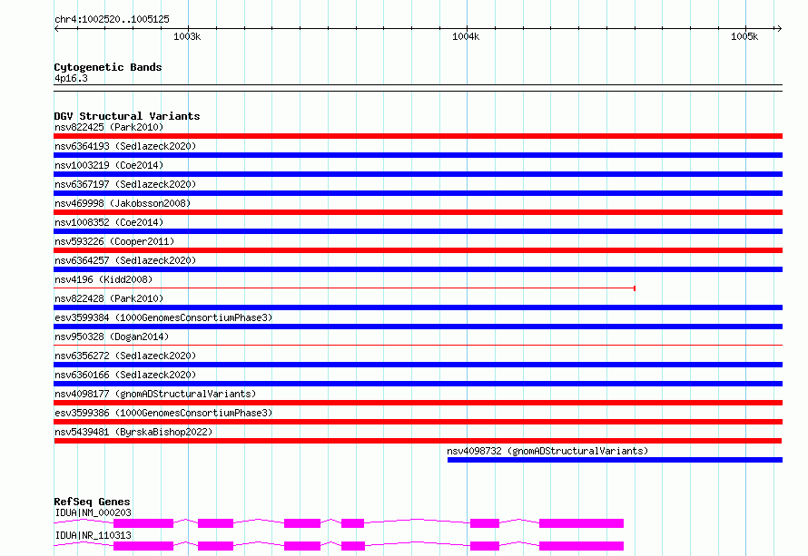Click the nsv822425 (Park2010) red variant bar
The width and height of the screenshot is (808, 556).
click(x=418, y=136)
